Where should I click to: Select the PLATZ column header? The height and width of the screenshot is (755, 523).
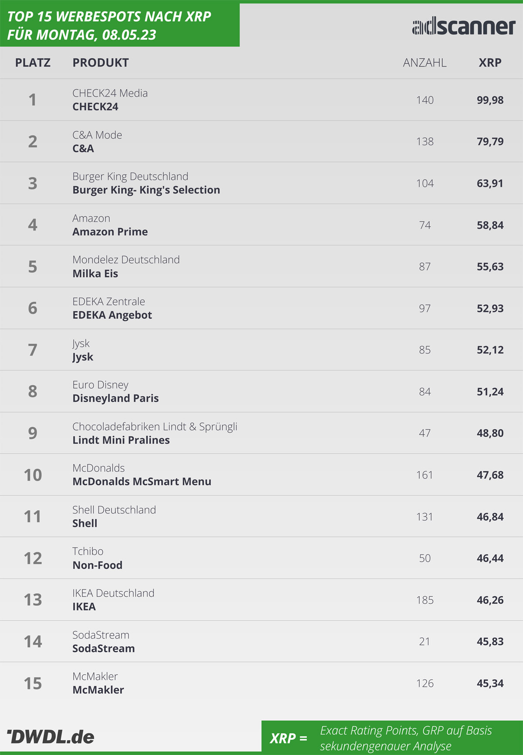[33, 63]
